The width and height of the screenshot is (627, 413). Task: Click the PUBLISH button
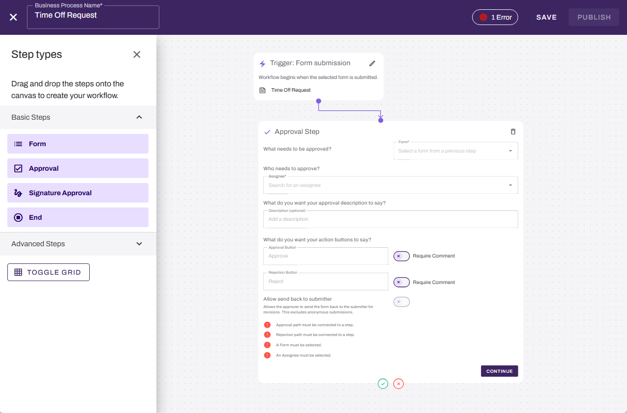(594, 17)
